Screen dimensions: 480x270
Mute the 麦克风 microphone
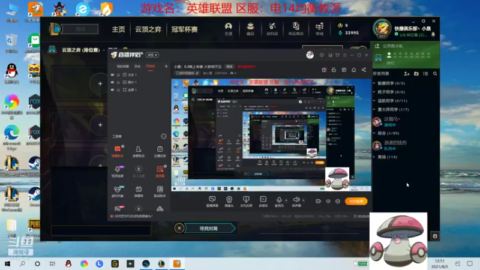pos(279,202)
